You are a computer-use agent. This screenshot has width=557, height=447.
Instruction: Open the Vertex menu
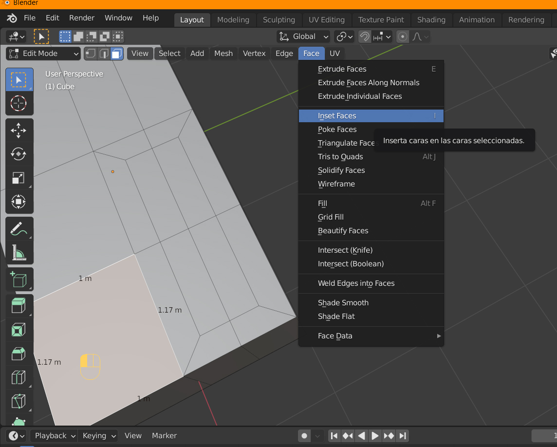pos(254,54)
